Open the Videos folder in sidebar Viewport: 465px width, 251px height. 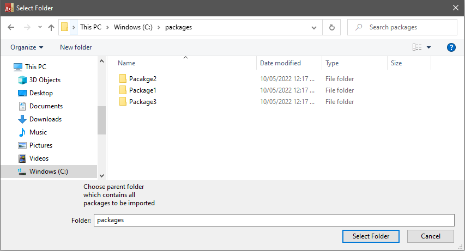click(x=39, y=158)
